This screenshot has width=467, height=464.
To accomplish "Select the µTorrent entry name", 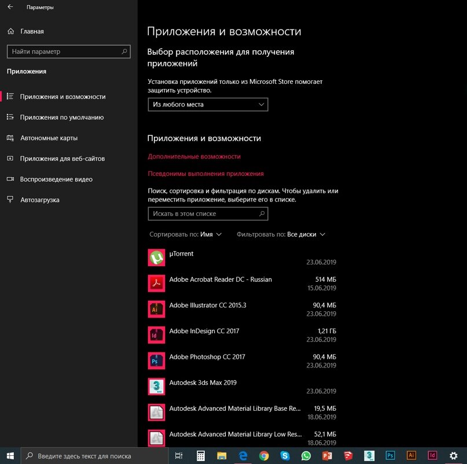I will coord(181,253).
